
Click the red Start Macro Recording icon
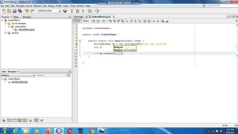(154, 21)
